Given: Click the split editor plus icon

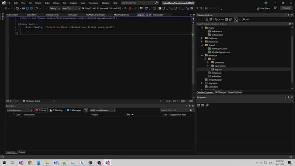Looking at the screenshot, I should (x=193, y=18).
